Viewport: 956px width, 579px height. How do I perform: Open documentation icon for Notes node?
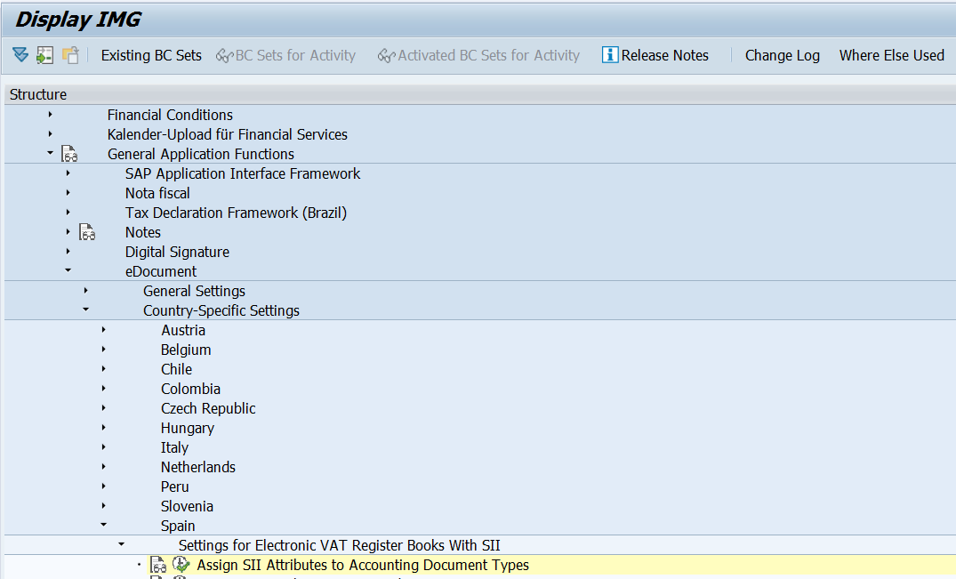click(87, 232)
